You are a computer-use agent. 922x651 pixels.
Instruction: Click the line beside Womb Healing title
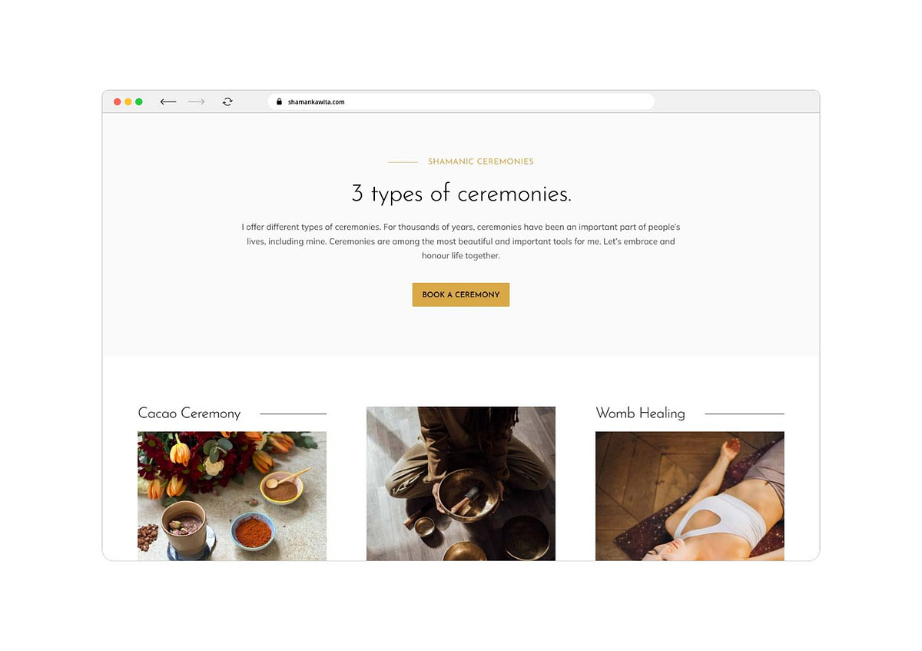coord(745,414)
